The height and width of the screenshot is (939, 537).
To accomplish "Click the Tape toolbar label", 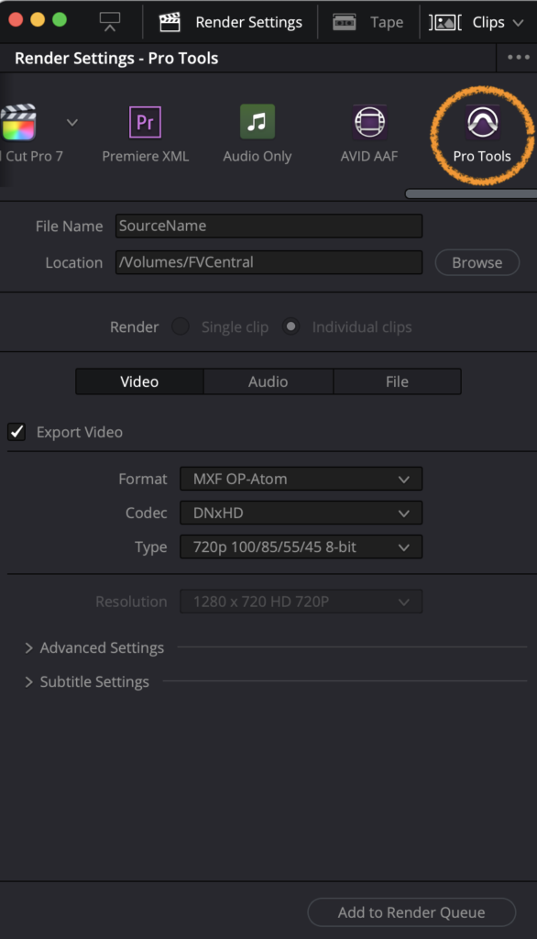I will [387, 22].
